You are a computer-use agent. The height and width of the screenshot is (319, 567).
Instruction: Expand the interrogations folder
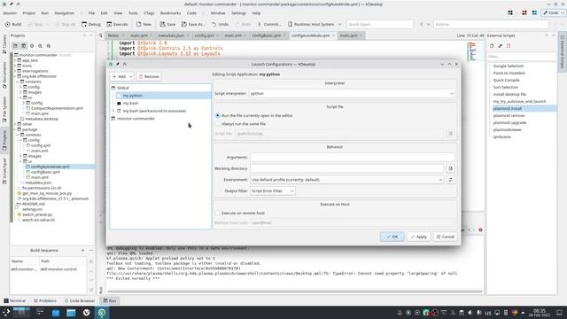(x=15, y=71)
